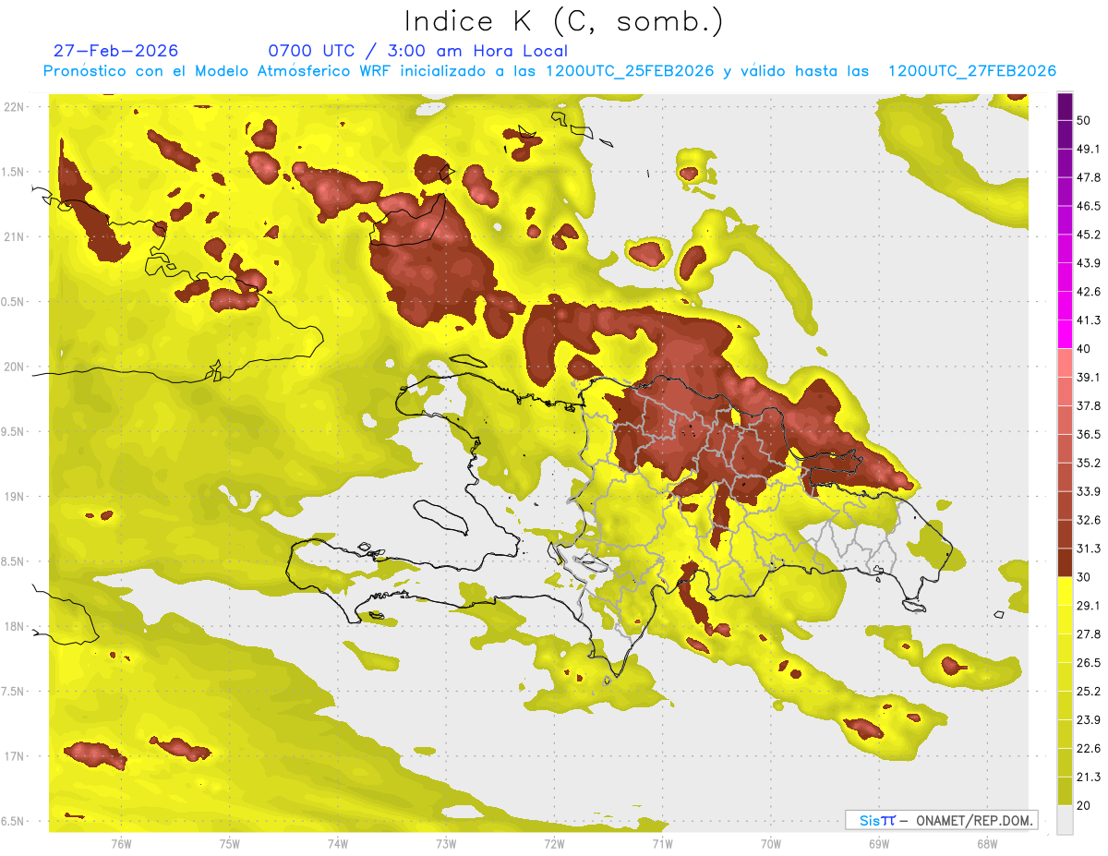Image resolution: width=1108 pixels, height=856 pixels.
Task: Click the legend value "26.5"
Action: click(1089, 663)
